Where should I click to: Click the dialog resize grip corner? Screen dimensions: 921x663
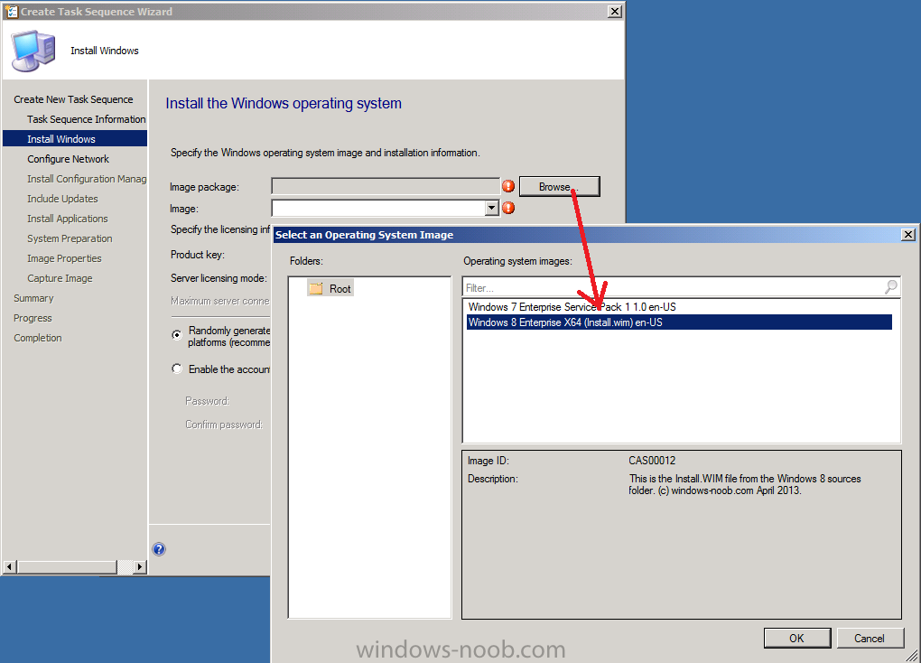click(x=912, y=656)
